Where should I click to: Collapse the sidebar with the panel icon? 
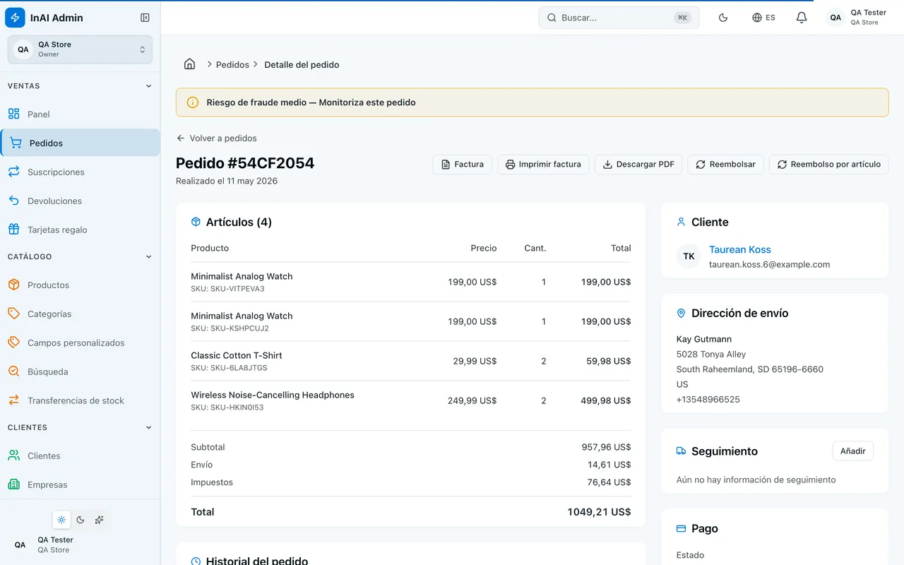pos(145,18)
